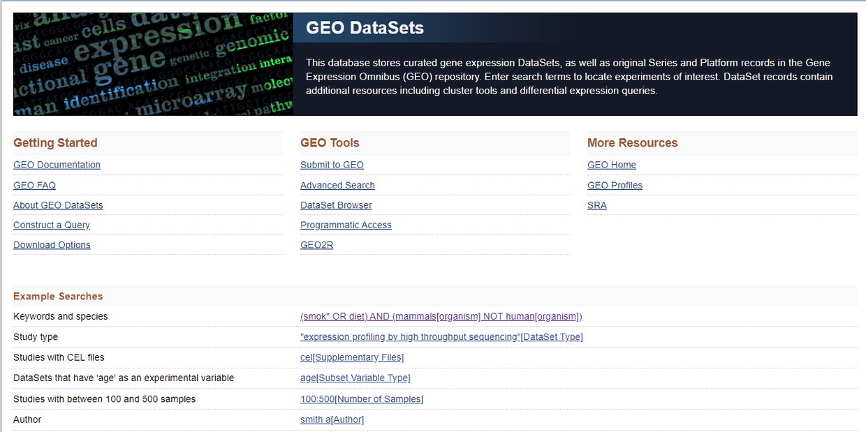Visit the SRA resource
The width and height of the screenshot is (866, 432).
597,204
